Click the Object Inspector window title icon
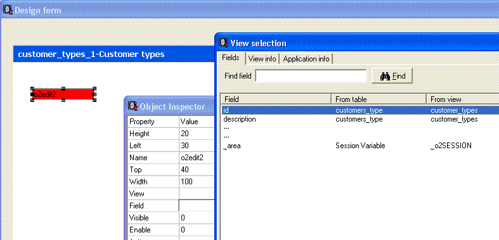 [133, 106]
